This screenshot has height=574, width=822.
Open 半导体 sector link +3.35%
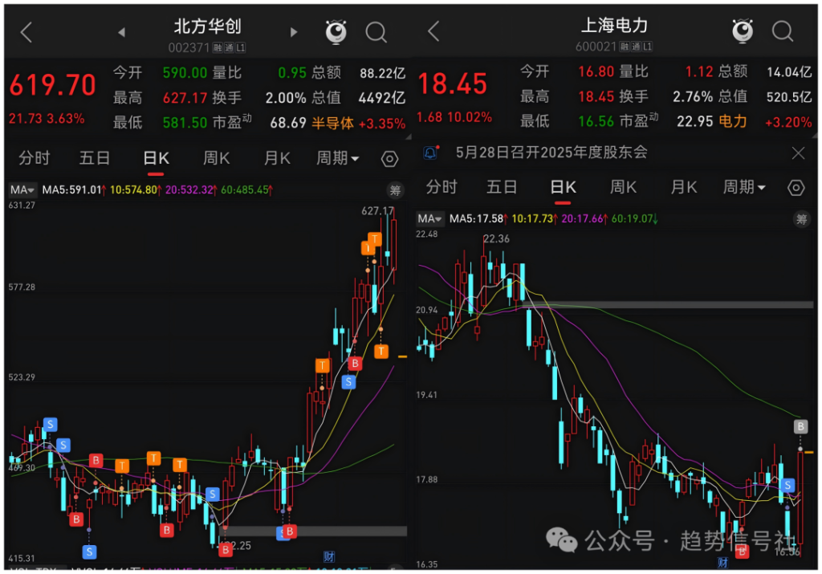pos(358,124)
